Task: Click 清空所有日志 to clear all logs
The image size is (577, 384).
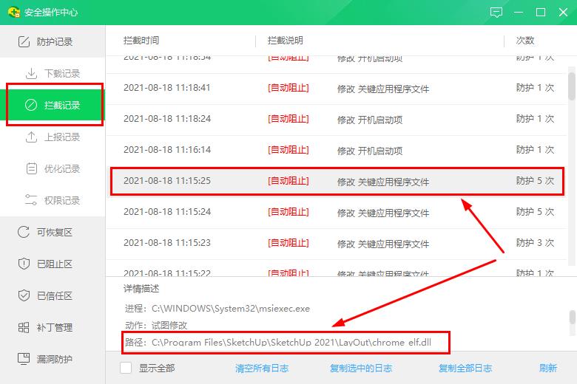Action: tap(262, 368)
